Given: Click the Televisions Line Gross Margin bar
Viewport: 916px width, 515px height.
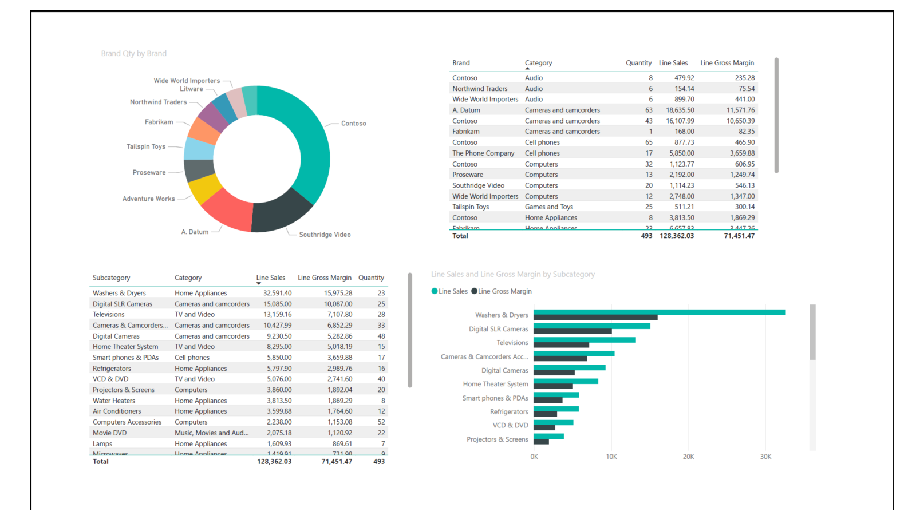Looking at the screenshot, I should [561, 345].
